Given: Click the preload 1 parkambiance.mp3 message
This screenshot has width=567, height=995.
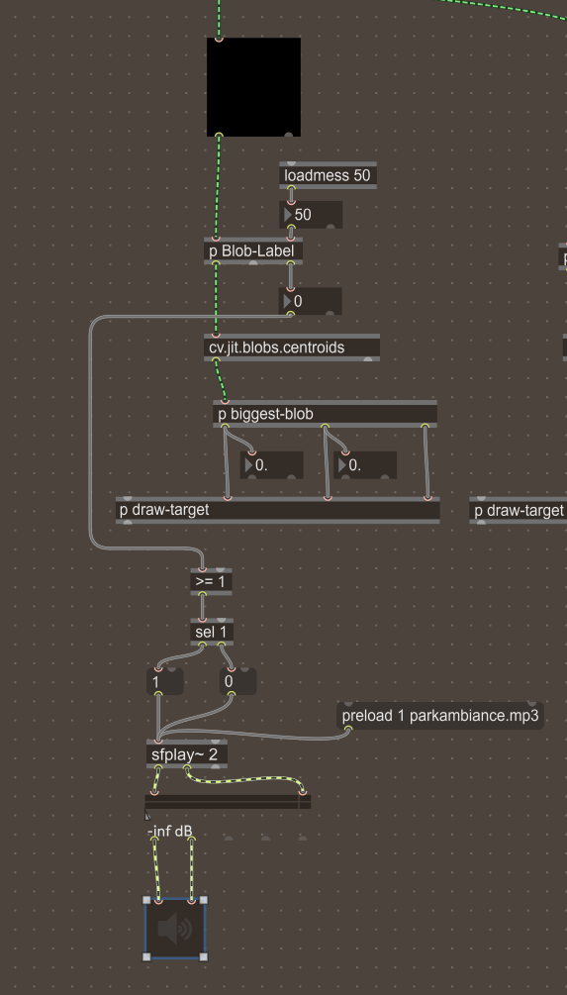Looking at the screenshot, I should pos(440,716).
